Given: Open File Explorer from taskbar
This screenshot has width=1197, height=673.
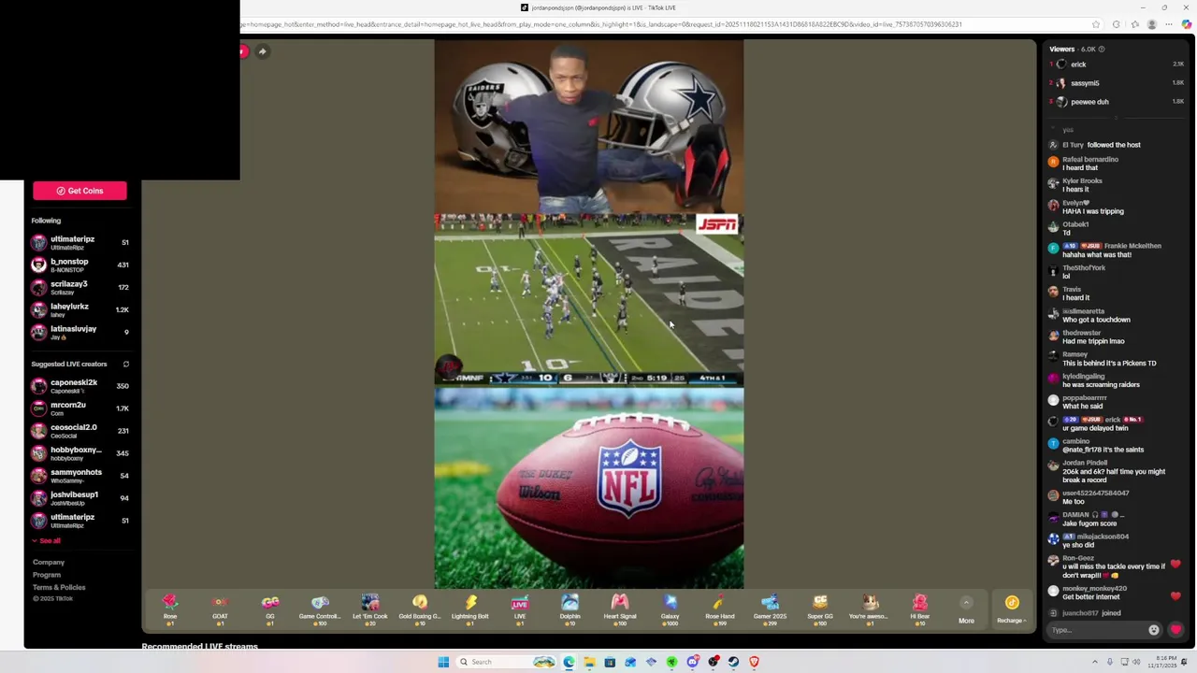Looking at the screenshot, I should coord(589,662).
